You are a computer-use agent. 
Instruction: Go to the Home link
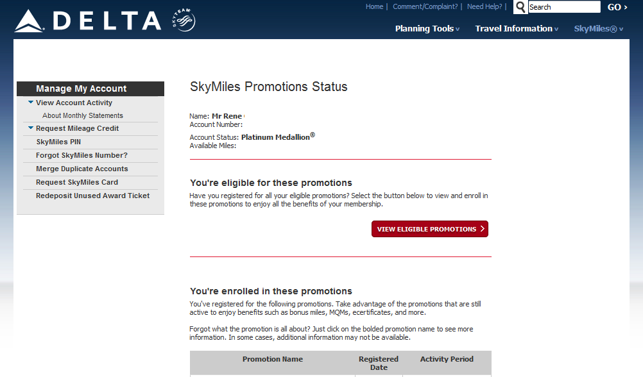tap(374, 6)
